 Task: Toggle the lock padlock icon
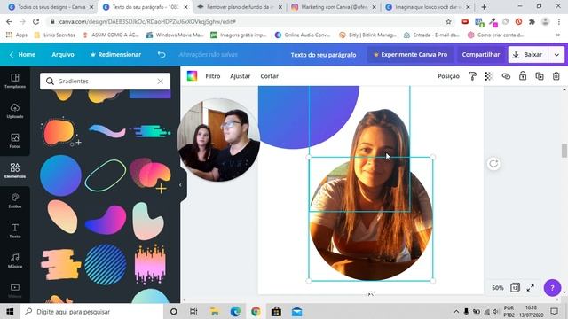coord(523,76)
